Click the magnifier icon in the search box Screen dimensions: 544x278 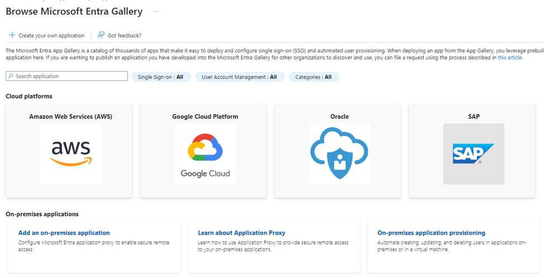click(11, 76)
